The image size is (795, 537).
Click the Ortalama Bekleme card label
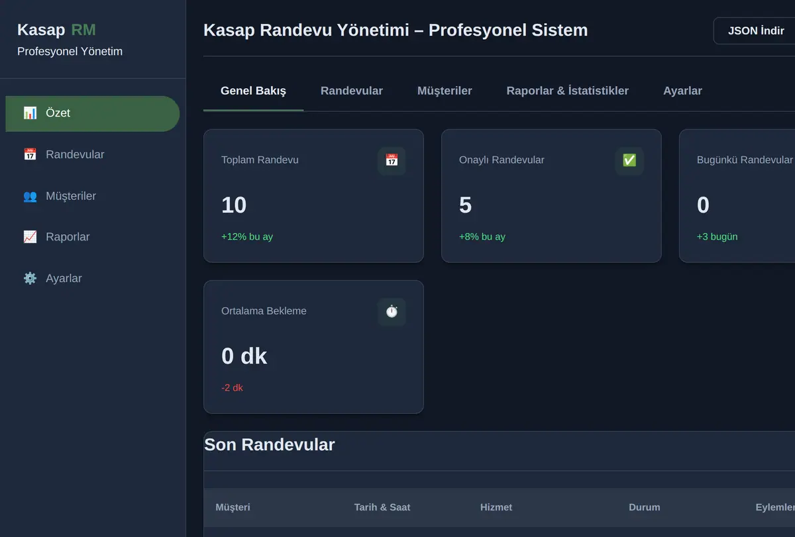[x=264, y=311]
